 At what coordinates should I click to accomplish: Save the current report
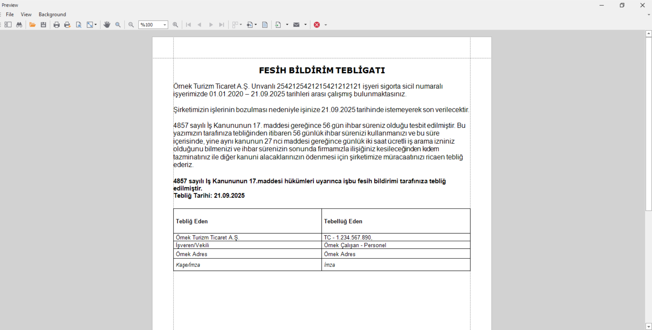pyautogui.click(x=43, y=25)
